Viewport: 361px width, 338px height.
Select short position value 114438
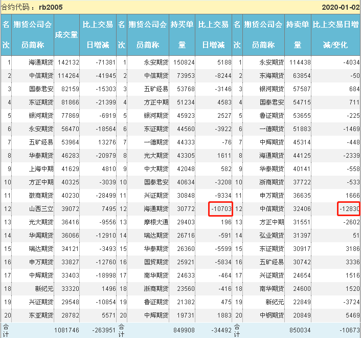(x=300, y=62)
